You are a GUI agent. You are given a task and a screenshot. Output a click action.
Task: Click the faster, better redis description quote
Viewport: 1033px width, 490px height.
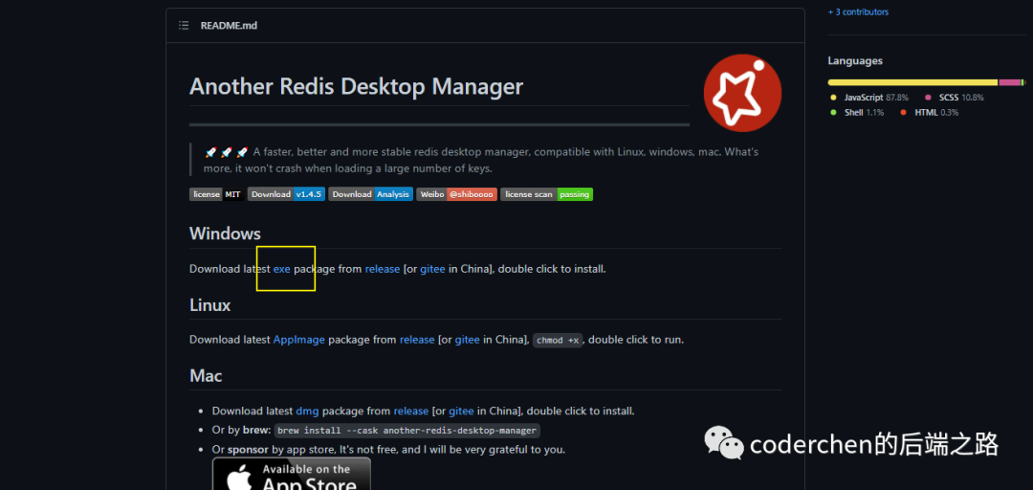481,160
